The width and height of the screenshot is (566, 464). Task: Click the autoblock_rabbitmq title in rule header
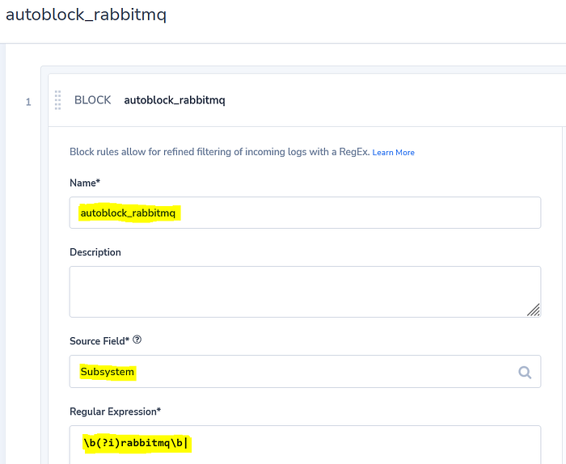[175, 100]
